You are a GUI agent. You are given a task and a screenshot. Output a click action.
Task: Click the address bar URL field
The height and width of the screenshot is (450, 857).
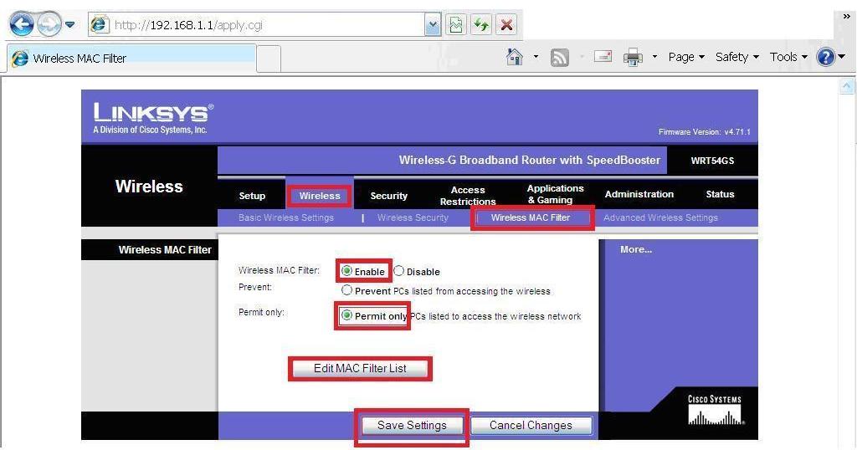click(256, 25)
